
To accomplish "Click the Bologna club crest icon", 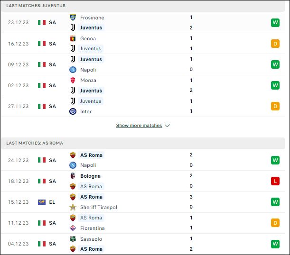I will 73,176.
